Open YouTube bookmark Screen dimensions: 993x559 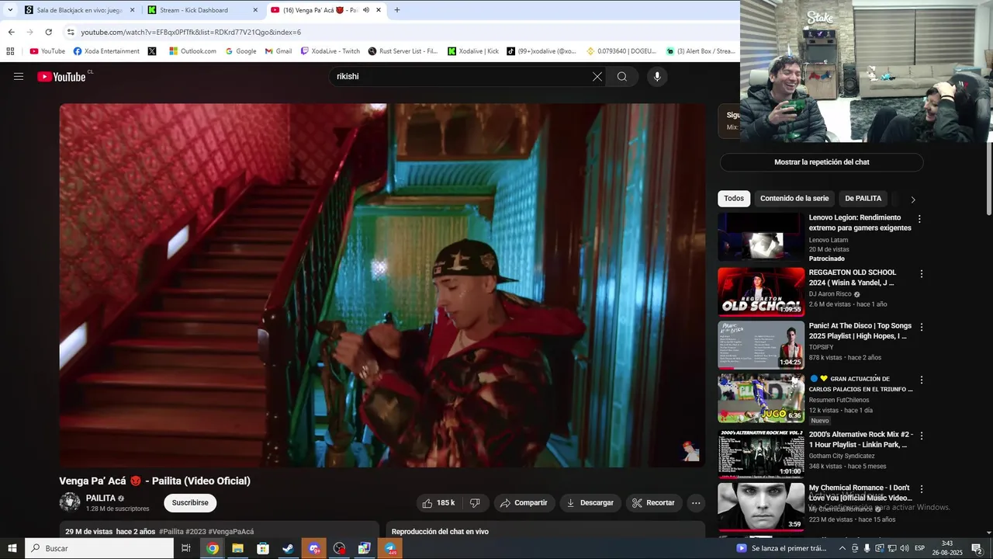[x=47, y=51]
